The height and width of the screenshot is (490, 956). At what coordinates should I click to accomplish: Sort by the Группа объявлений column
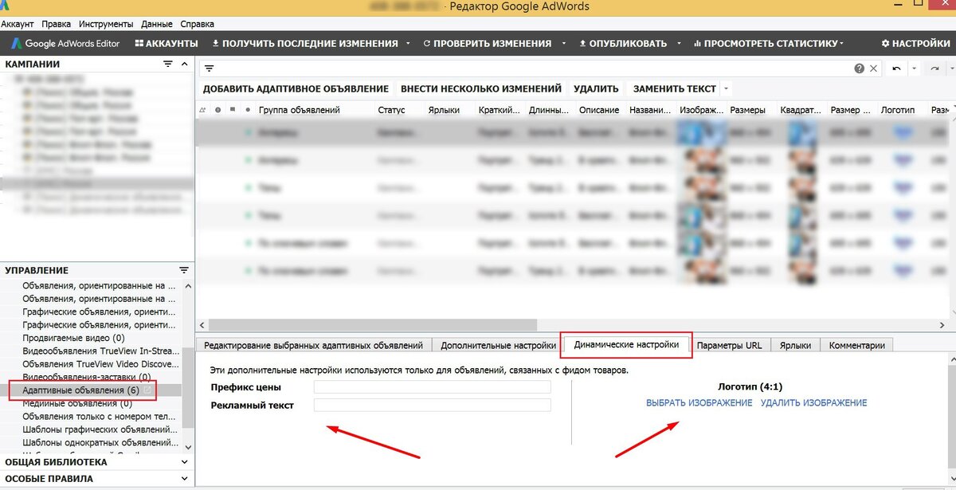pos(300,110)
